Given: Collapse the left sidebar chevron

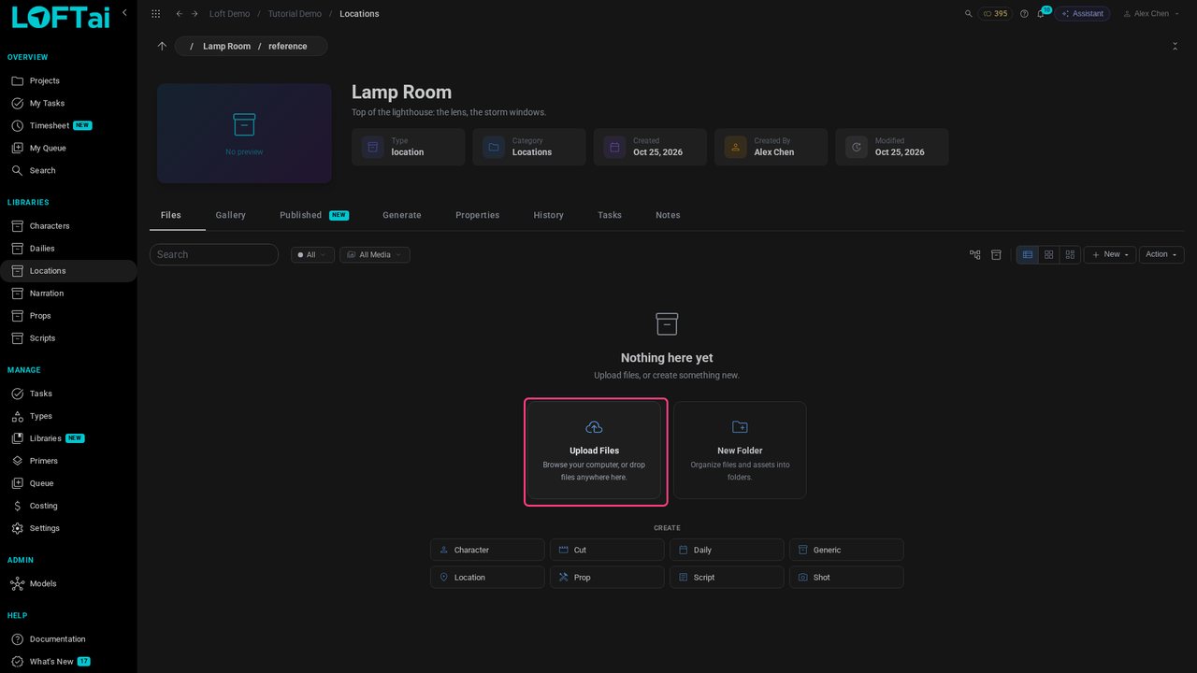Looking at the screenshot, I should [124, 13].
